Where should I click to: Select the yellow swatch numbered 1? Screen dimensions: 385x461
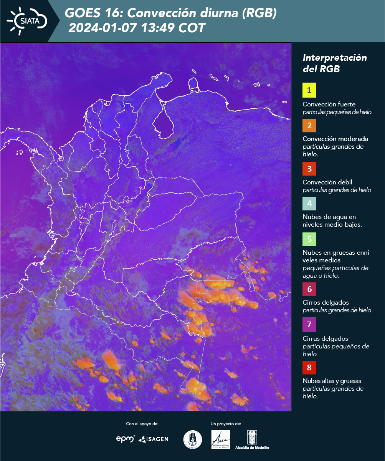pyautogui.click(x=309, y=90)
